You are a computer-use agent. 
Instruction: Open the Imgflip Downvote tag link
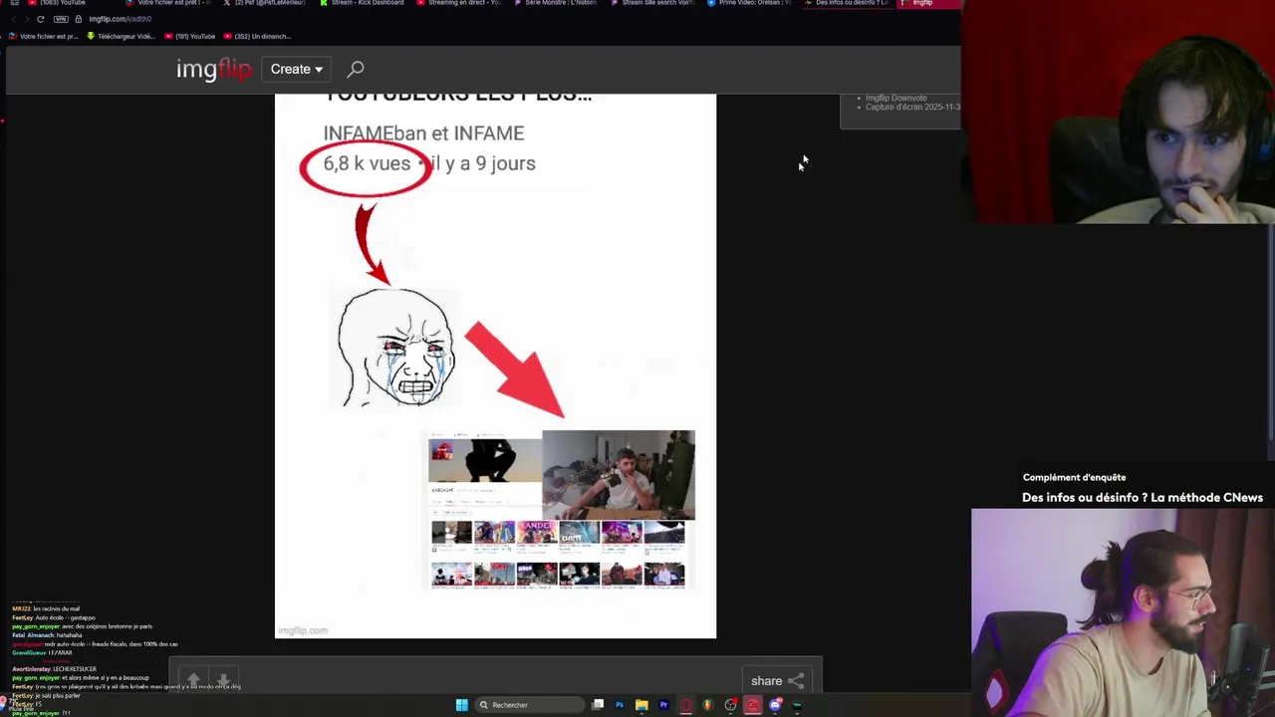[x=895, y=98]
